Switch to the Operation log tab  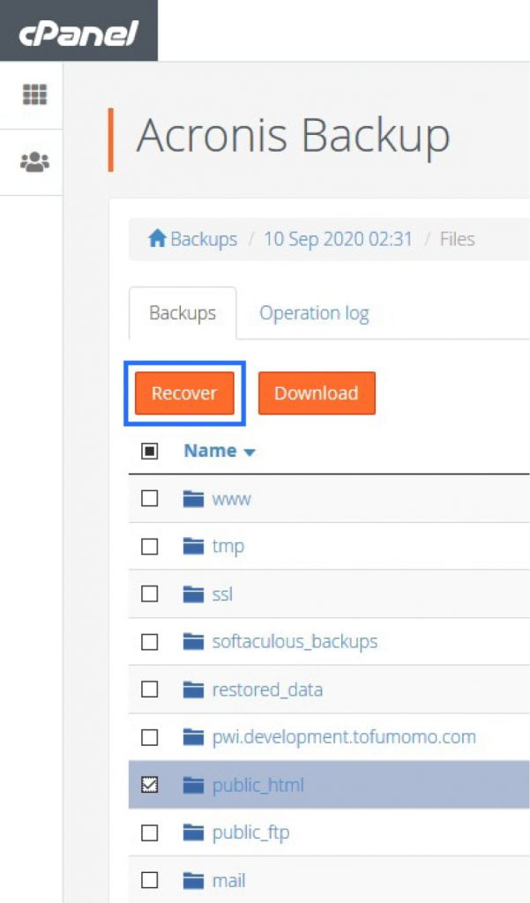314,312
